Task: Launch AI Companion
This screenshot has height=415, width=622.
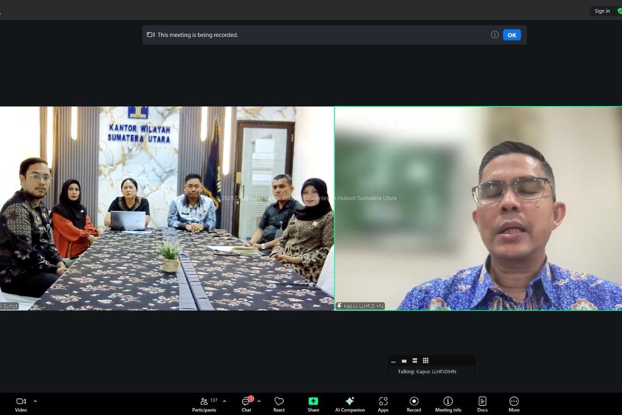Action: point(350,404)
